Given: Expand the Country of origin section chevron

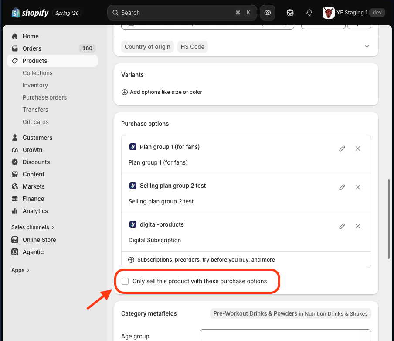Looking at the screenshot, I should [x=367, y=47].
